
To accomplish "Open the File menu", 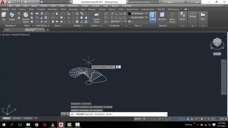I will point(10,6).
